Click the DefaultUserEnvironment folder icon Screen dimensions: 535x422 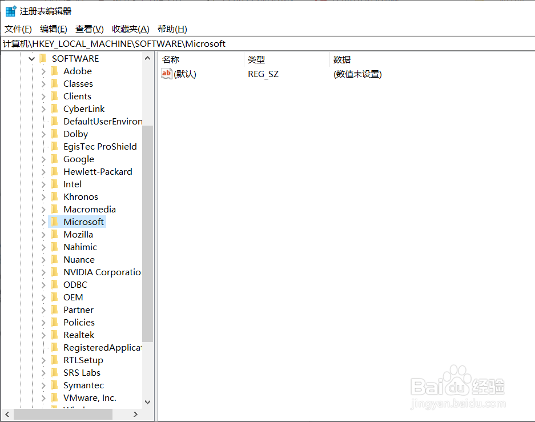pyautogui.click(x=54, y=121)
